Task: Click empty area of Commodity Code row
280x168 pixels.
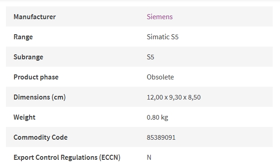Action: (x=223, y=137)
